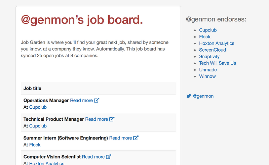The width and height of the screenshot is (269, 165).
Task: Click external-link icon beside Technical Product Manager
Action: tap(112, 119)
